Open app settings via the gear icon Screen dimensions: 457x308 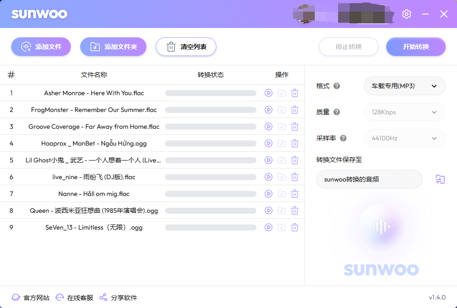pos(406,14)
